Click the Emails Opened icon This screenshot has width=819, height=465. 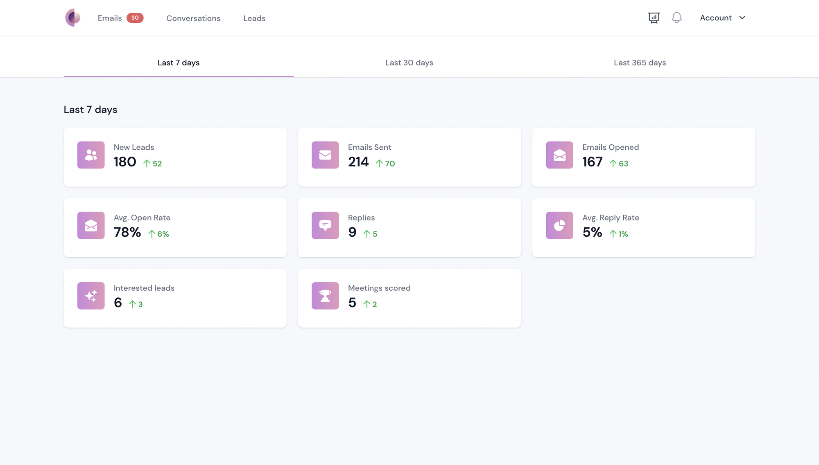pyautogui.click(x=559, y=155)
